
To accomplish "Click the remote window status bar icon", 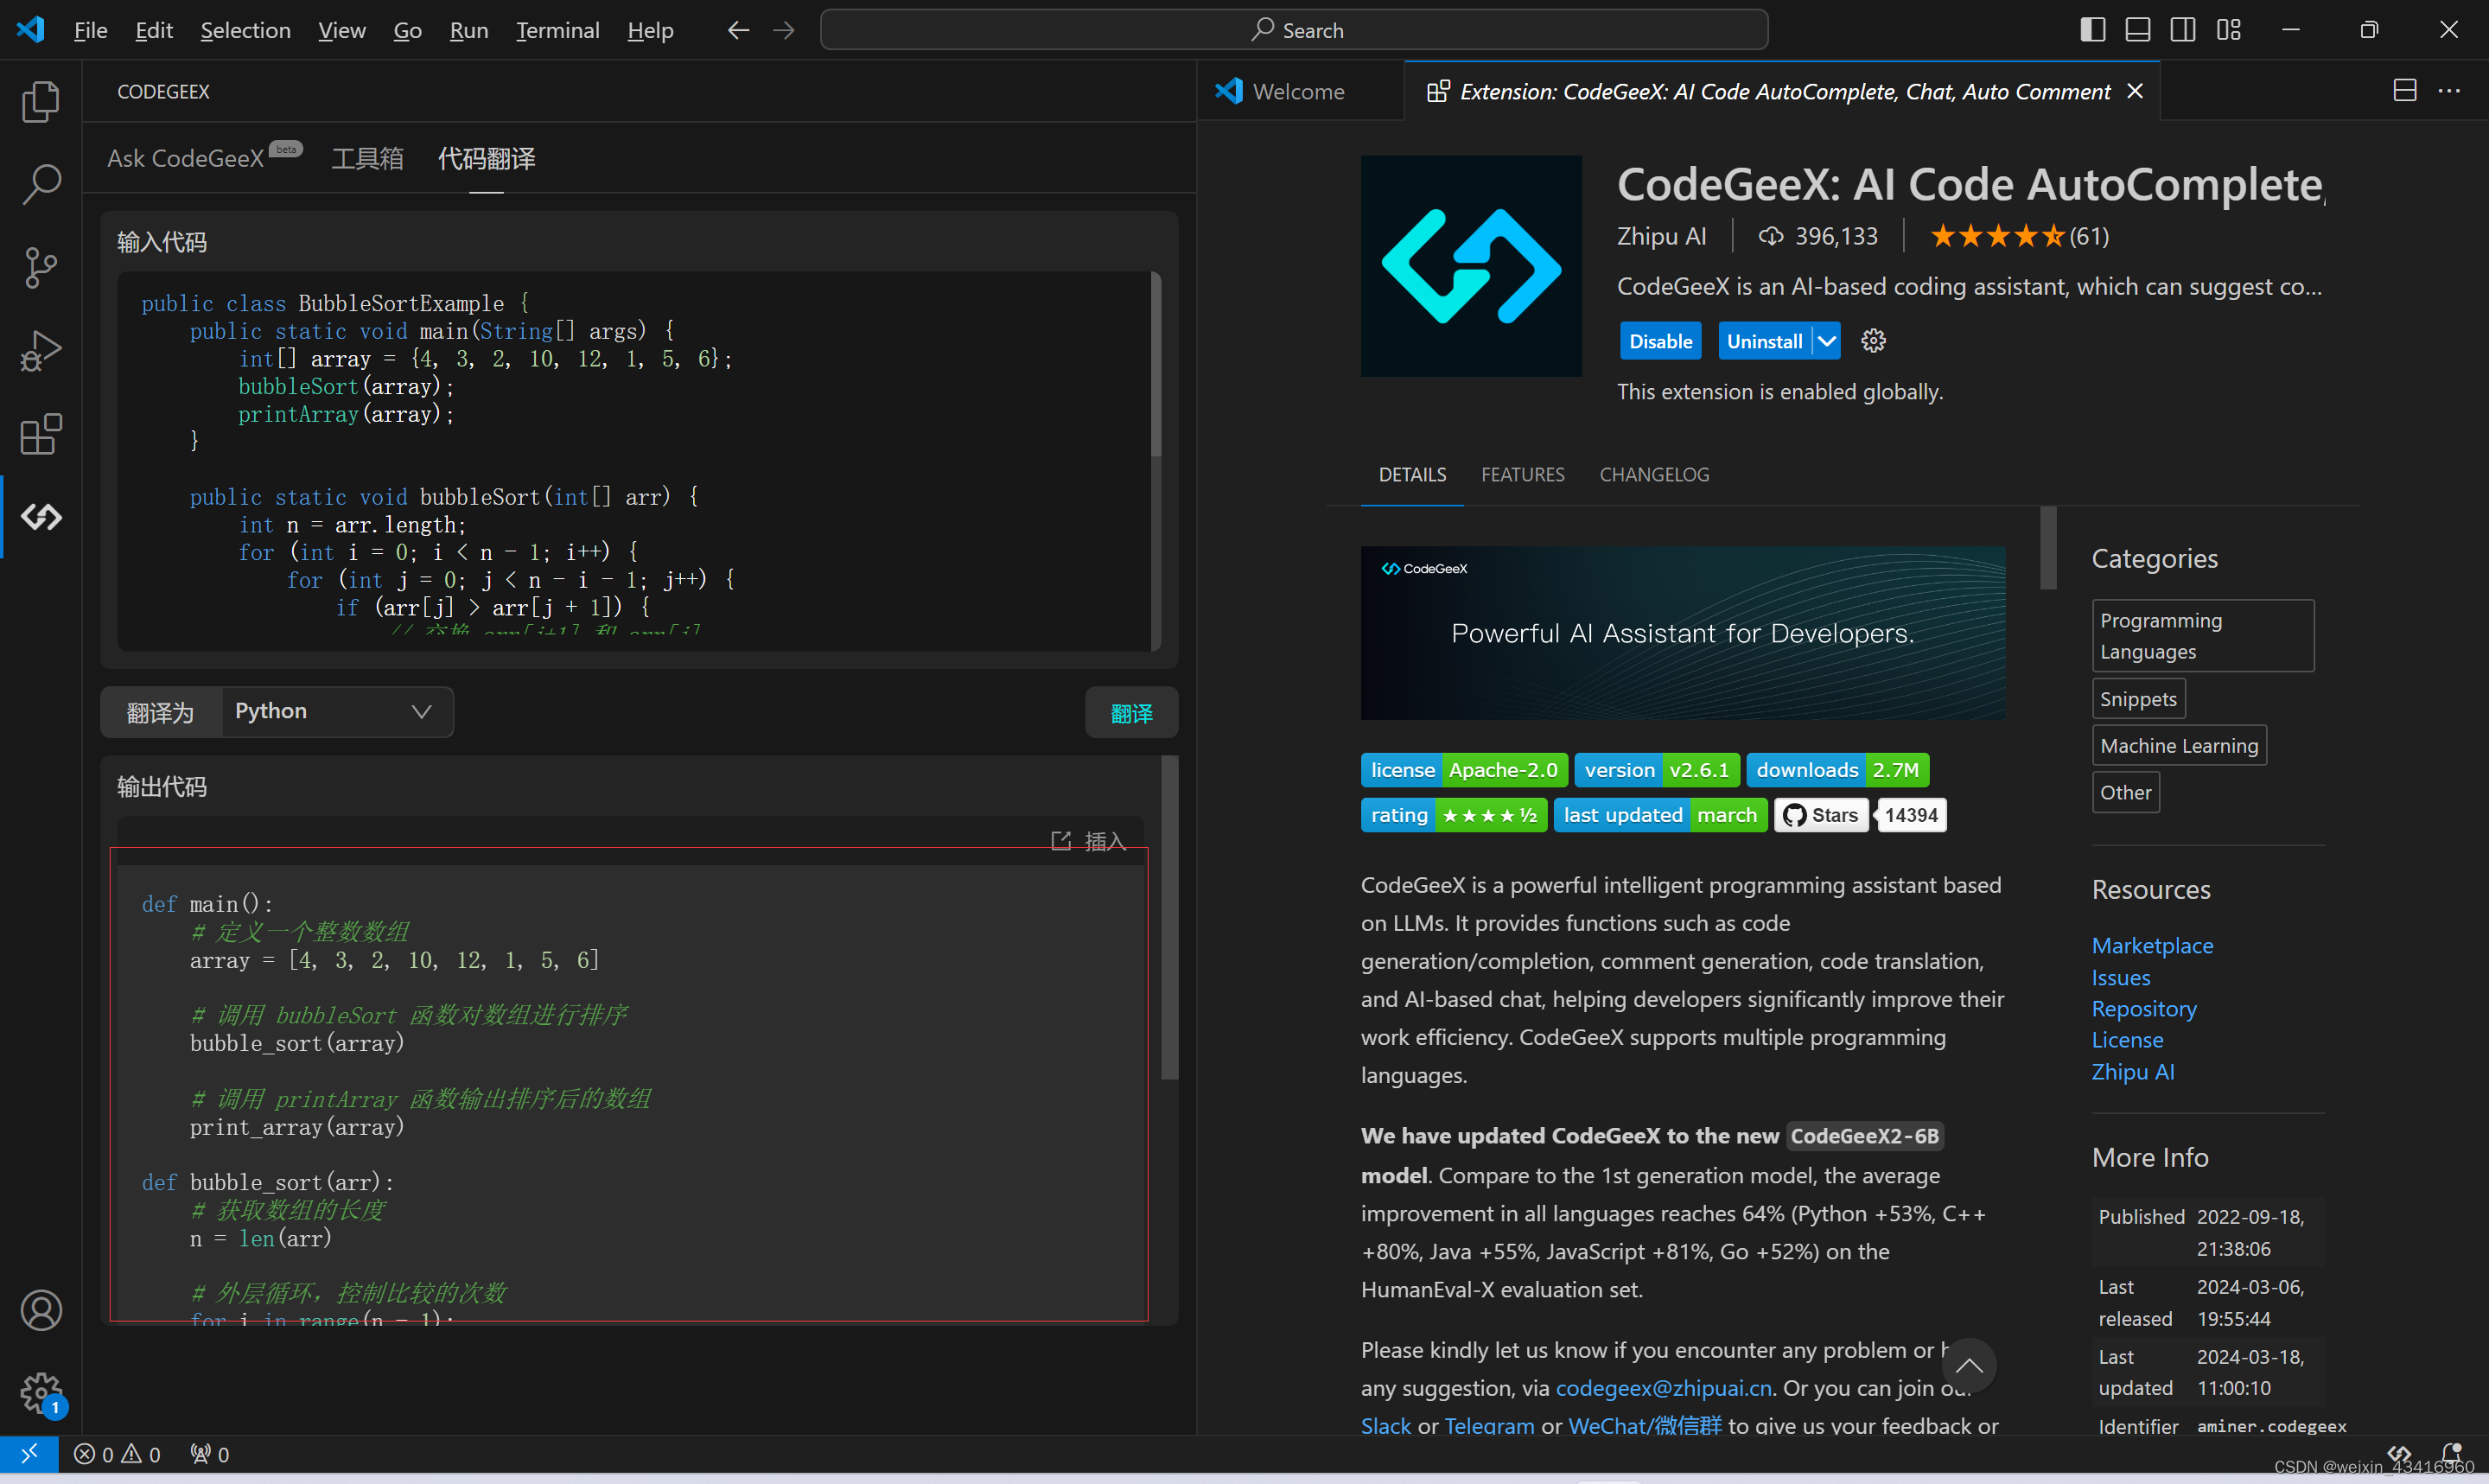I will click(x=29, y=1453).
